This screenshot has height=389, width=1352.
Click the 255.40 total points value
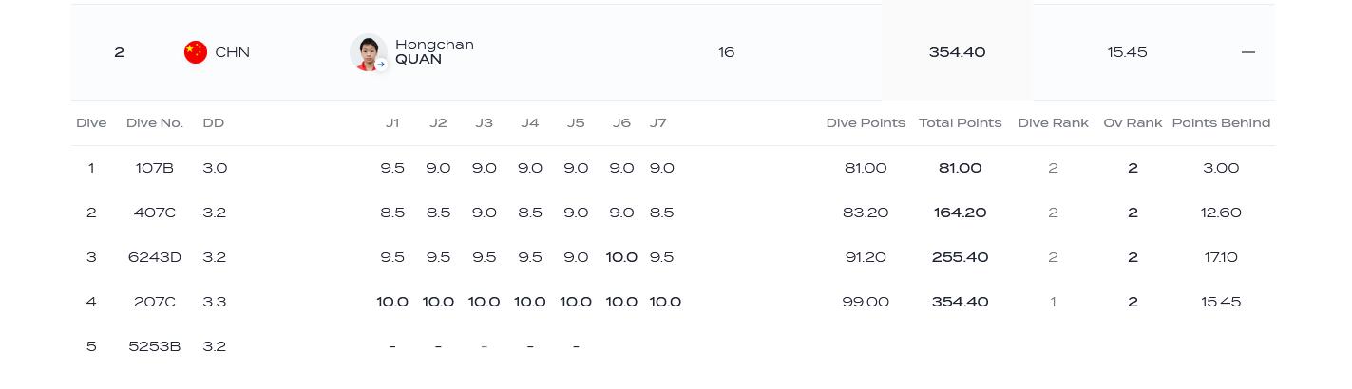tap(960, 257)
